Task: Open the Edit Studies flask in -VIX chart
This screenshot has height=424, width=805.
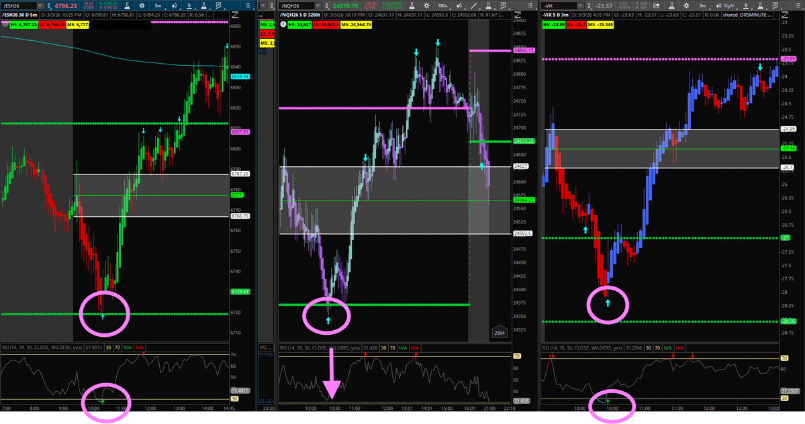Action: coord(760,5)
